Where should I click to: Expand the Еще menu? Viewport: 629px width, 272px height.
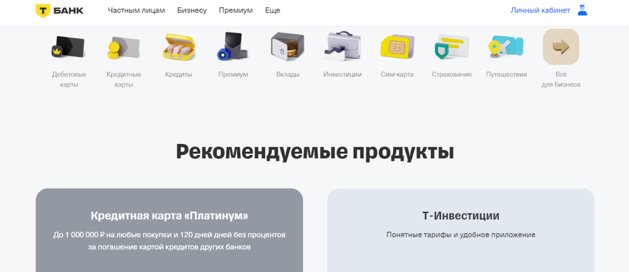coord(273,10)
